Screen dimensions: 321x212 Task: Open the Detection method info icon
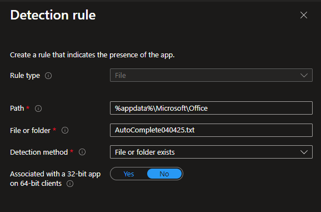coord(82,152)
